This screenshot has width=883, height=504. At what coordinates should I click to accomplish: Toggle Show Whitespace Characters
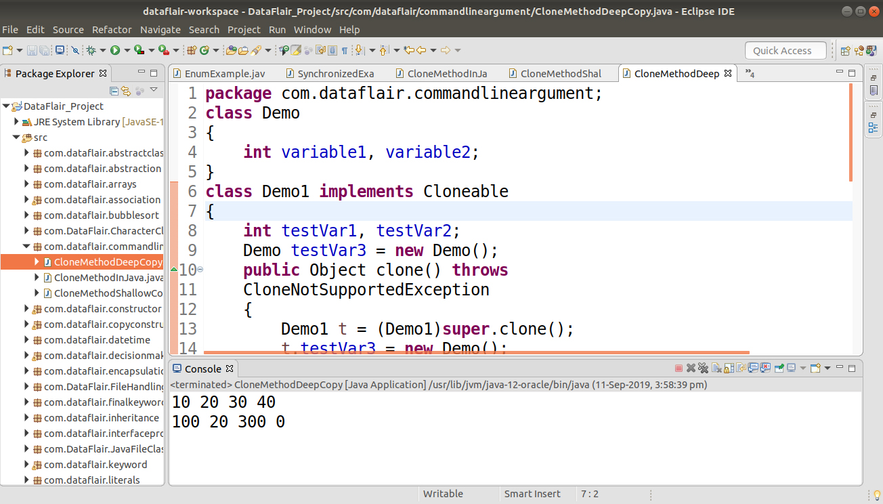click(x=345, y=50)
